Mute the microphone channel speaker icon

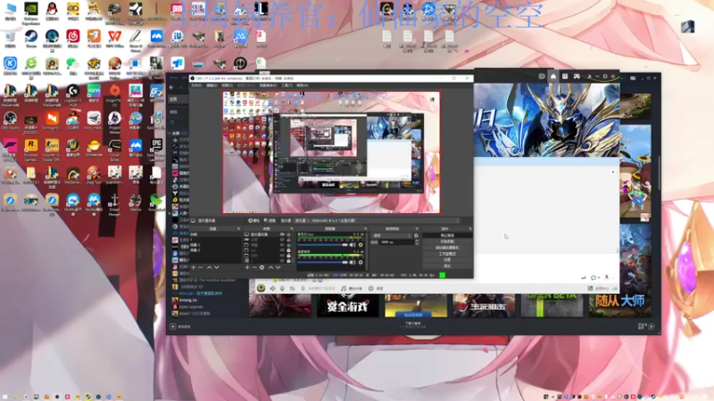(353, 245)
